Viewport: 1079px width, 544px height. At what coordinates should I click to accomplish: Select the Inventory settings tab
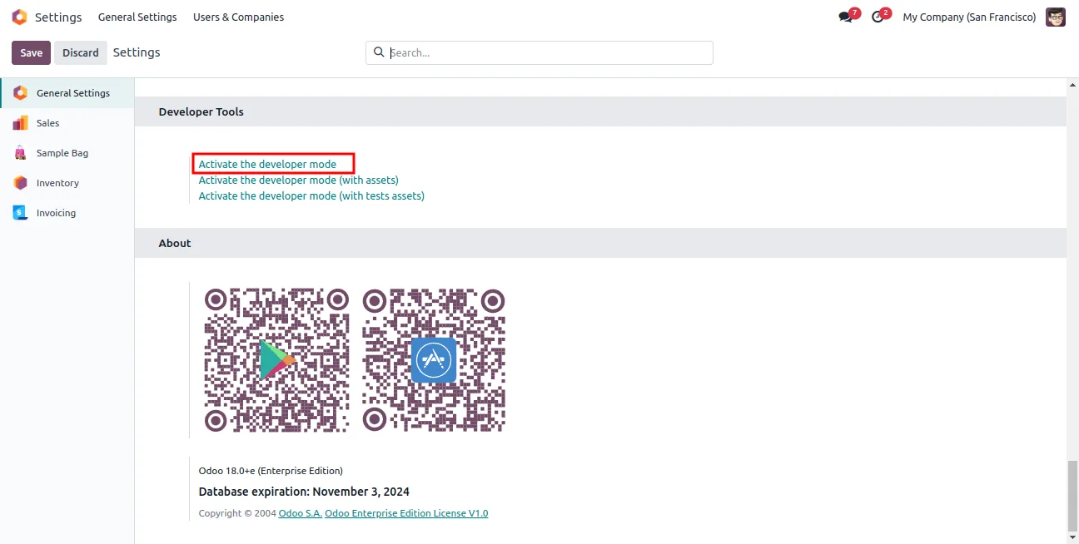pos(67,183)
